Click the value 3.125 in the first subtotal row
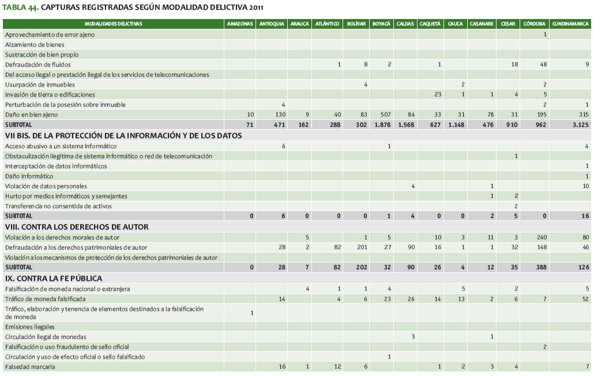Screen dimensions: 594x376 coord(580,125)
